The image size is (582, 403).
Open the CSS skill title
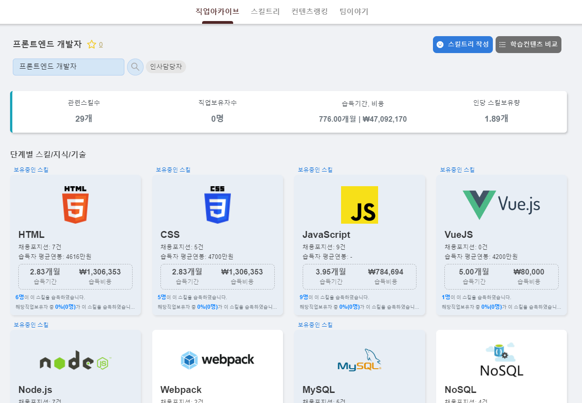pyautogui.click(x=170, y=235)
